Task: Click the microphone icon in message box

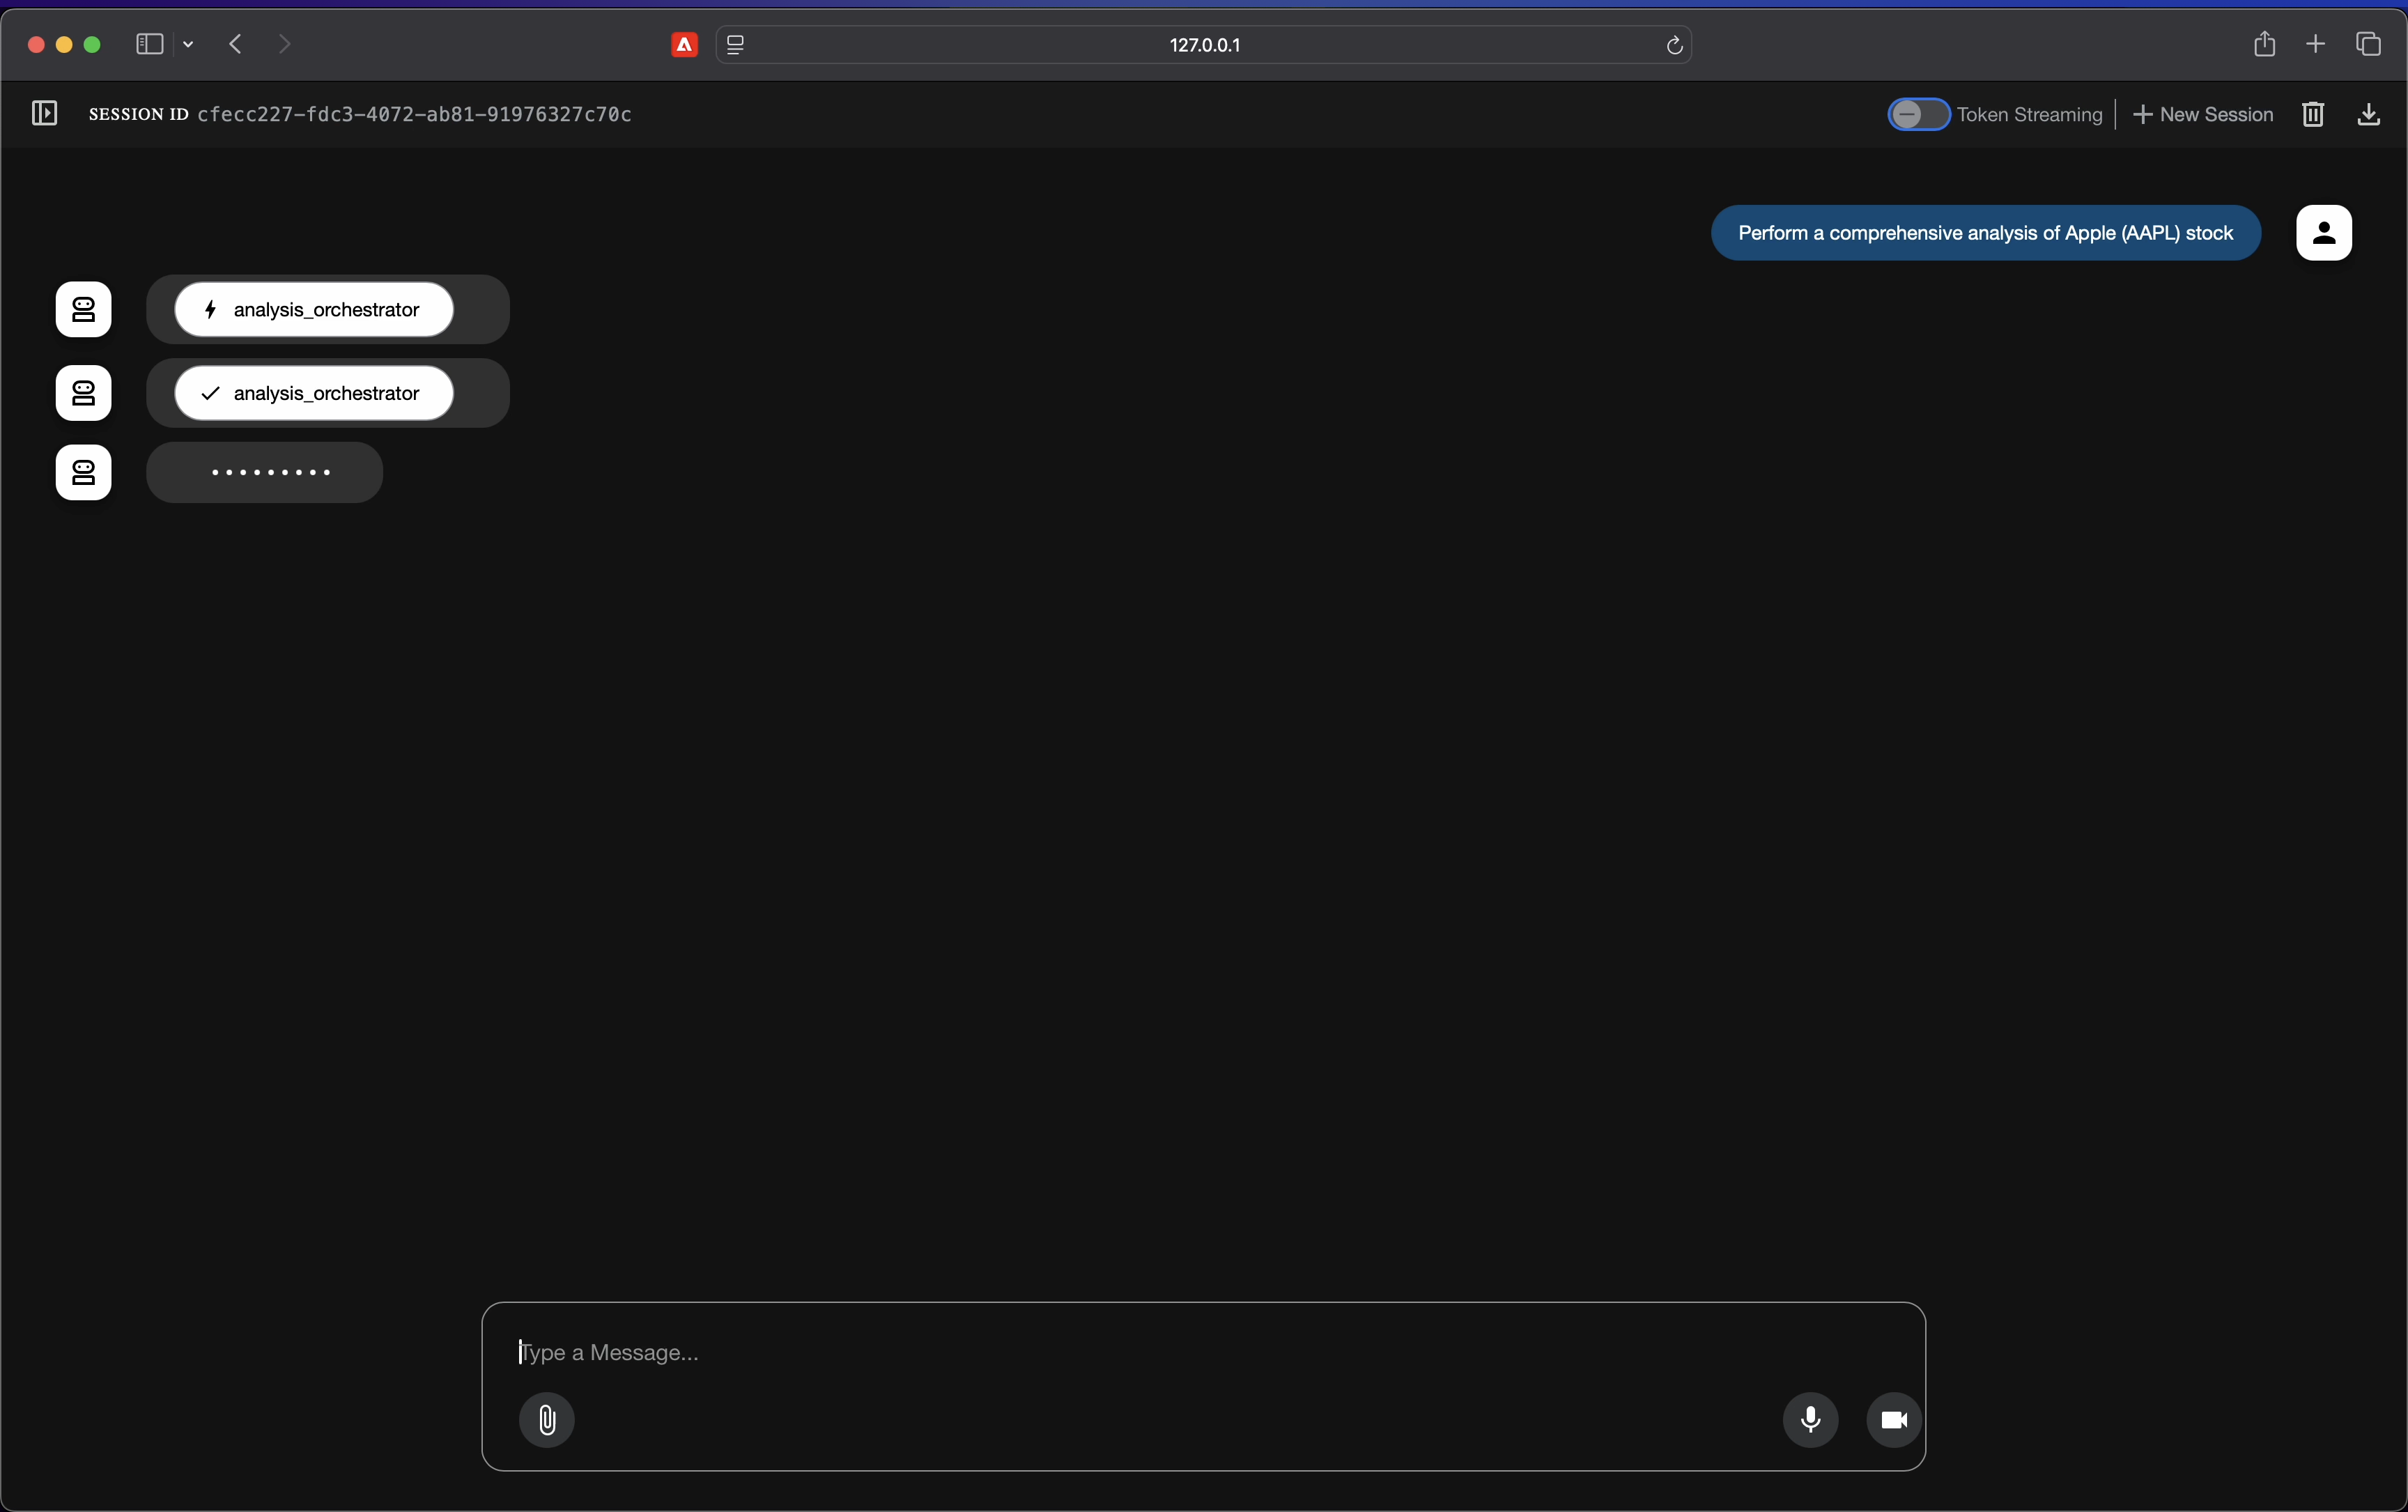Action: point(1810,1419)
